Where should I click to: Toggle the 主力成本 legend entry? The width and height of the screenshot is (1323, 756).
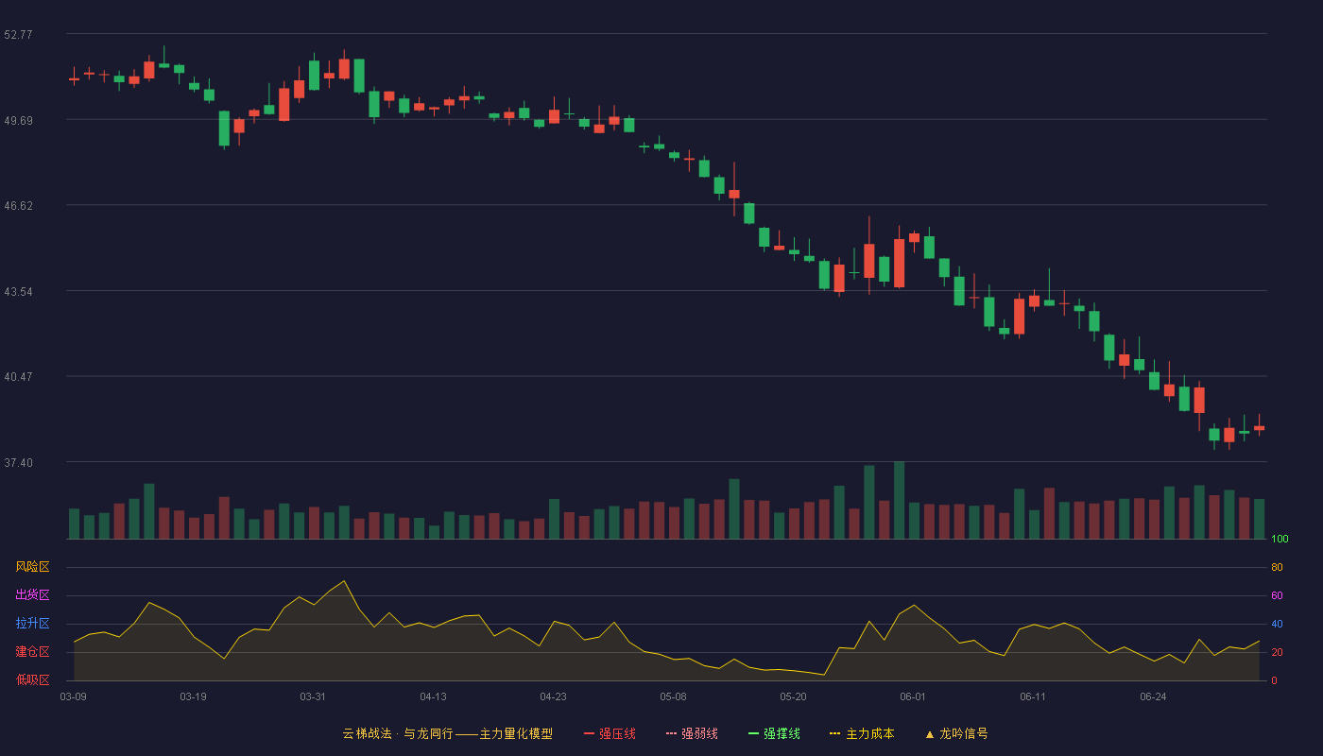pos(862,733)
